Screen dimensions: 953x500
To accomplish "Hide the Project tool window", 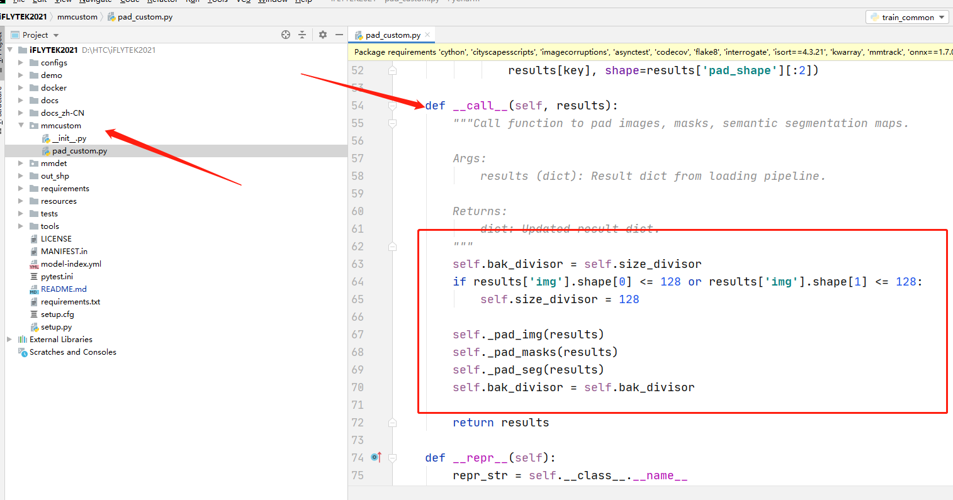I will click(339, 35).
